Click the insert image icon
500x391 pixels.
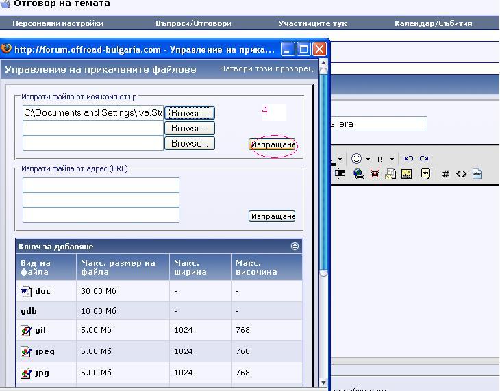tap(407, 174)
